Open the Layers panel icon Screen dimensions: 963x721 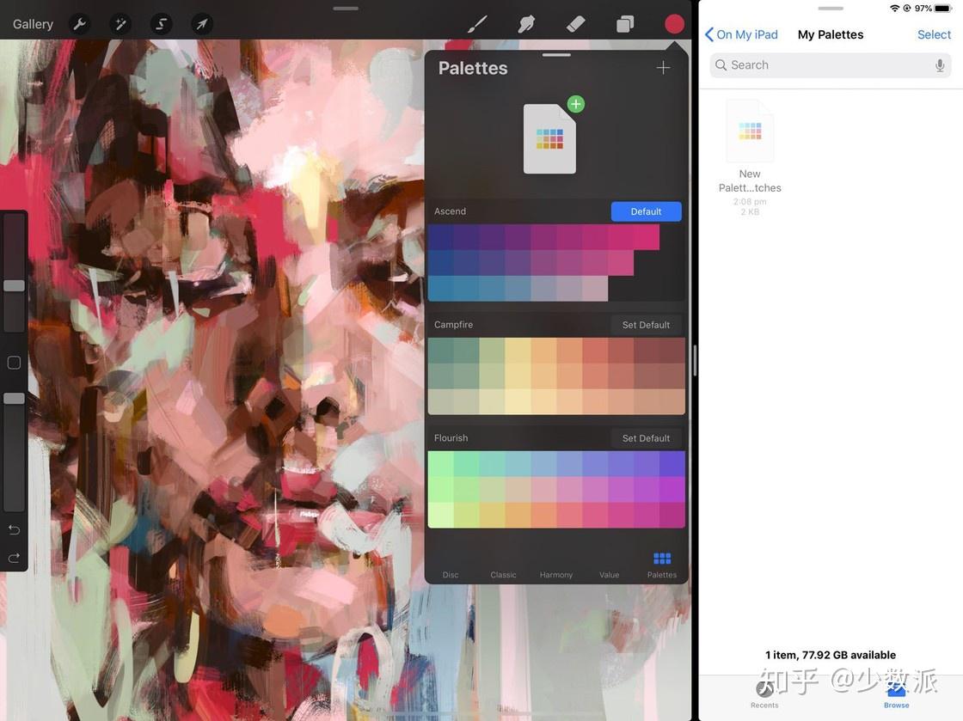click(623, 23)
